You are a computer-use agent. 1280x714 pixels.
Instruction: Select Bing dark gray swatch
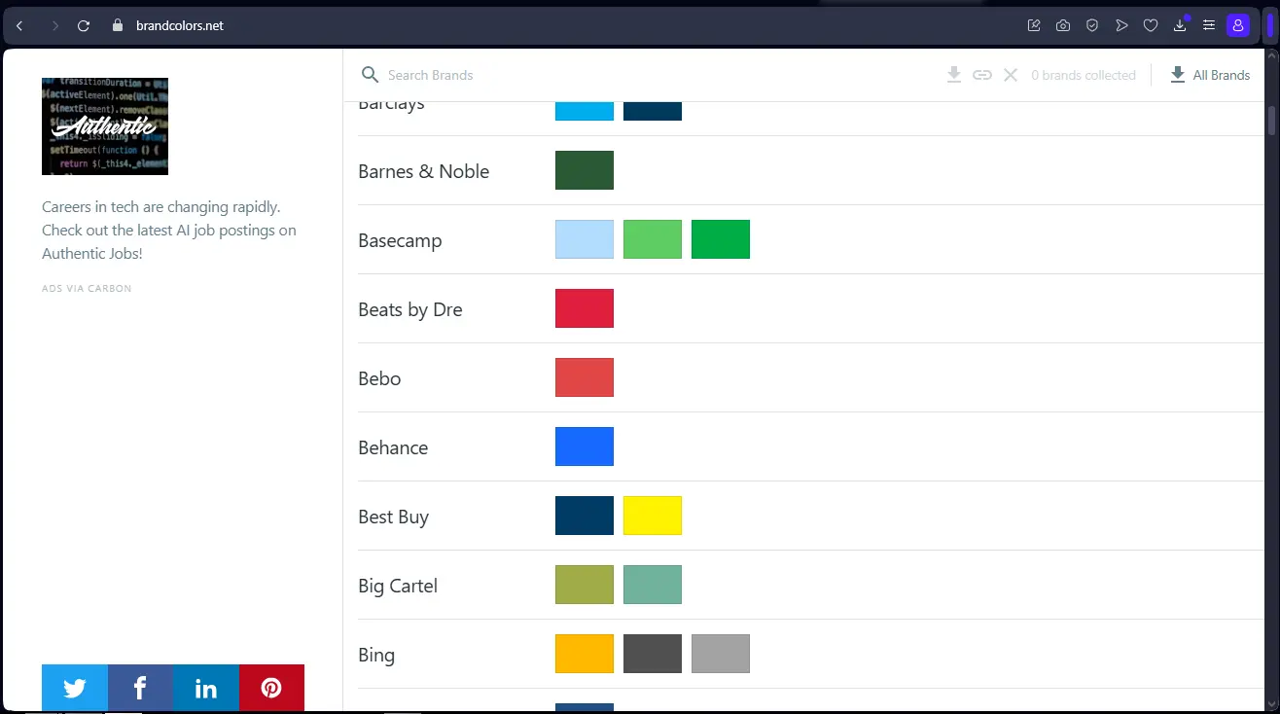(653, 654)
